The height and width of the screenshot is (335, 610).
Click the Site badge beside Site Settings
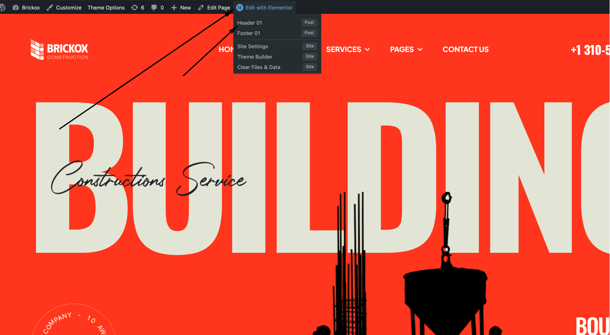[x=310, y=46]
